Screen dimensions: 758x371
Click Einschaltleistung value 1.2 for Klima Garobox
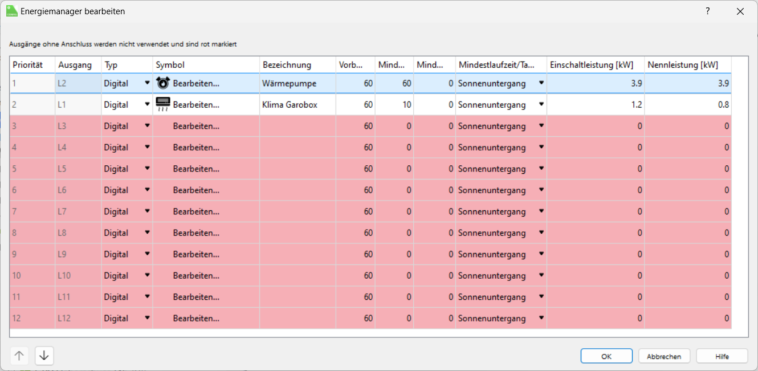point(596,105)
